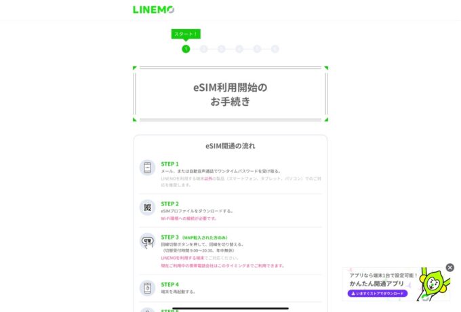Click the green mascot character in banner

click(x=434, y=284)
